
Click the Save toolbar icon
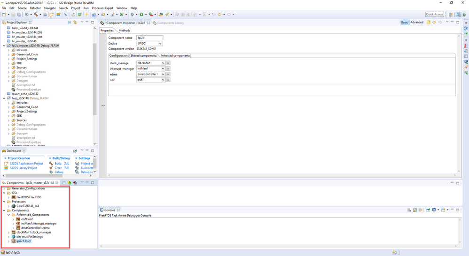click(x=14, y=15)
